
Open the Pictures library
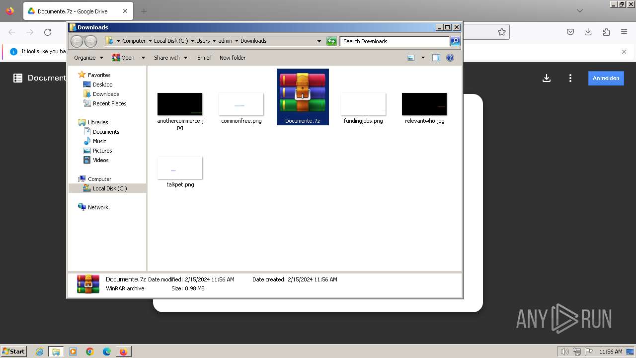point(102,151)
